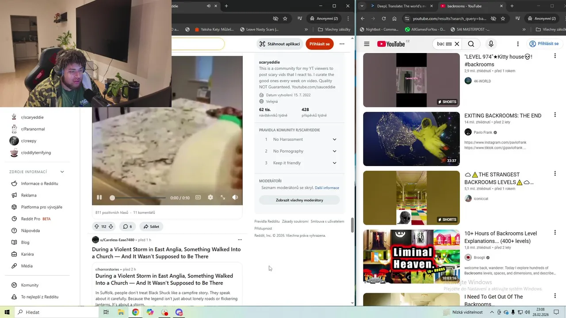Go to the r/oddlyterrifying community
The height and width of the screenshot is (318, 566).
(36, 153)
